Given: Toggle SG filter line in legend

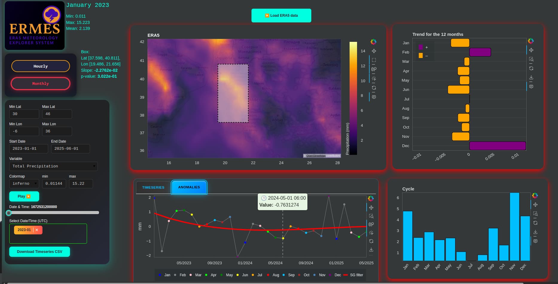Looking at the screenshot, I should pyautogui.click(x=353, y=275).
